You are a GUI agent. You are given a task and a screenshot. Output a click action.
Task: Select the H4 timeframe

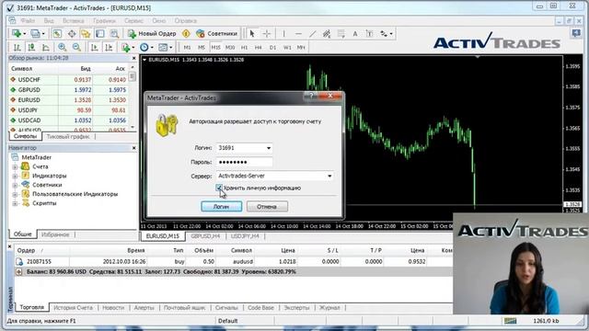coord(258,48)
